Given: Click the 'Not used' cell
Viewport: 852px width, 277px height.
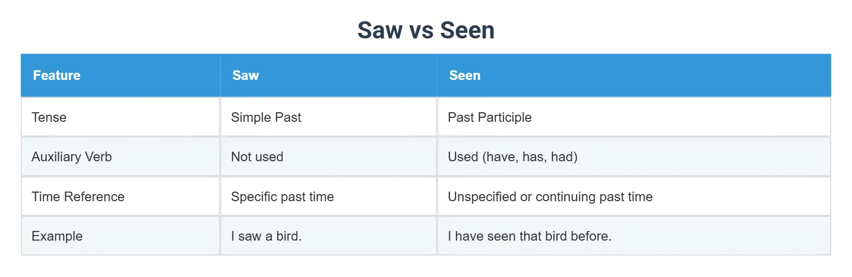Looking at the screenshot, I should point(257,157).
